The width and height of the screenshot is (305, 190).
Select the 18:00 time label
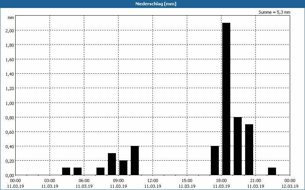222,181
